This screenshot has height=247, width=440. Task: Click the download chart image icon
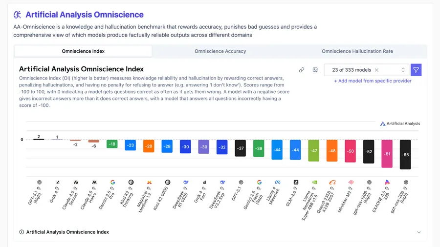pyautogui.click(x=315, y=70)
